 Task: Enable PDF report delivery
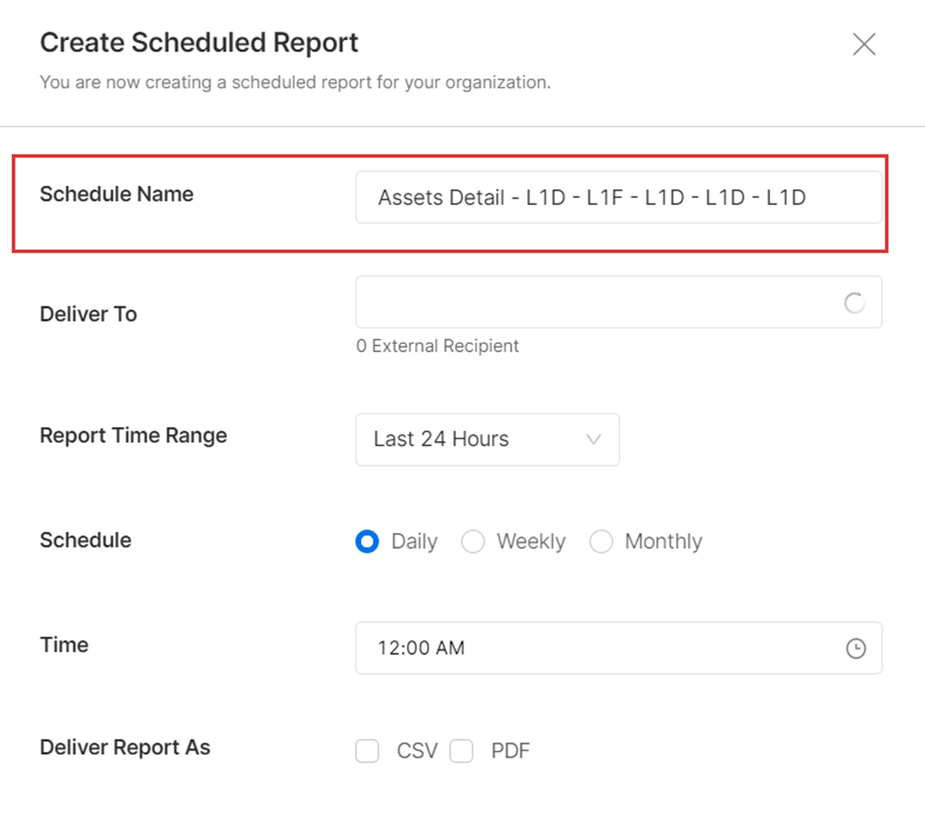point(461,750)
